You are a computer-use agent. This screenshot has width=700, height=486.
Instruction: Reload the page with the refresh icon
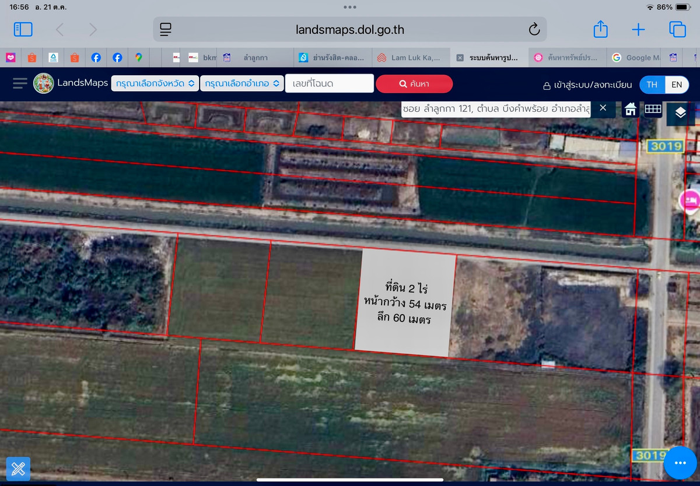[534, 30]
